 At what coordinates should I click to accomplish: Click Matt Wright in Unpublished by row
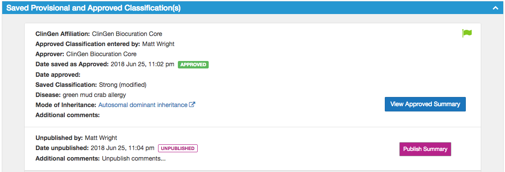click(x=101, y=138)
